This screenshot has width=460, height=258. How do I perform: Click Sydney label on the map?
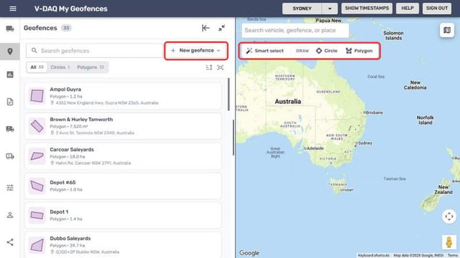click(x=365, y=143)
